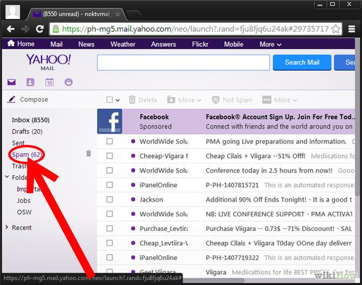The width and height of the screenshot is (362, 285).
Task: Click the Delete trash can toolbar icon
Action: (x=132, y=100)
